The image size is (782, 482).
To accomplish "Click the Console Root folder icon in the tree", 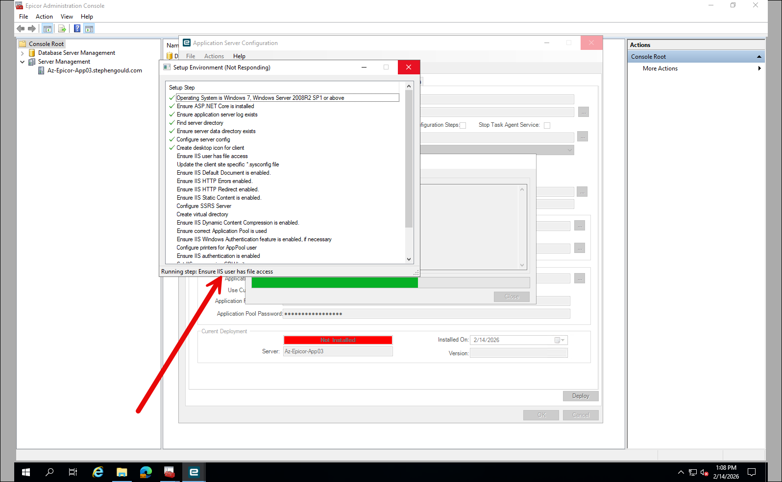I will click(x=23, y=44).
